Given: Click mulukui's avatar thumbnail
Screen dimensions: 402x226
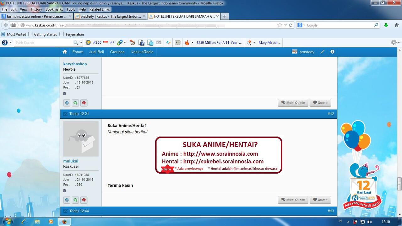Looking at the screenshot, I should [x=81, y=139].
